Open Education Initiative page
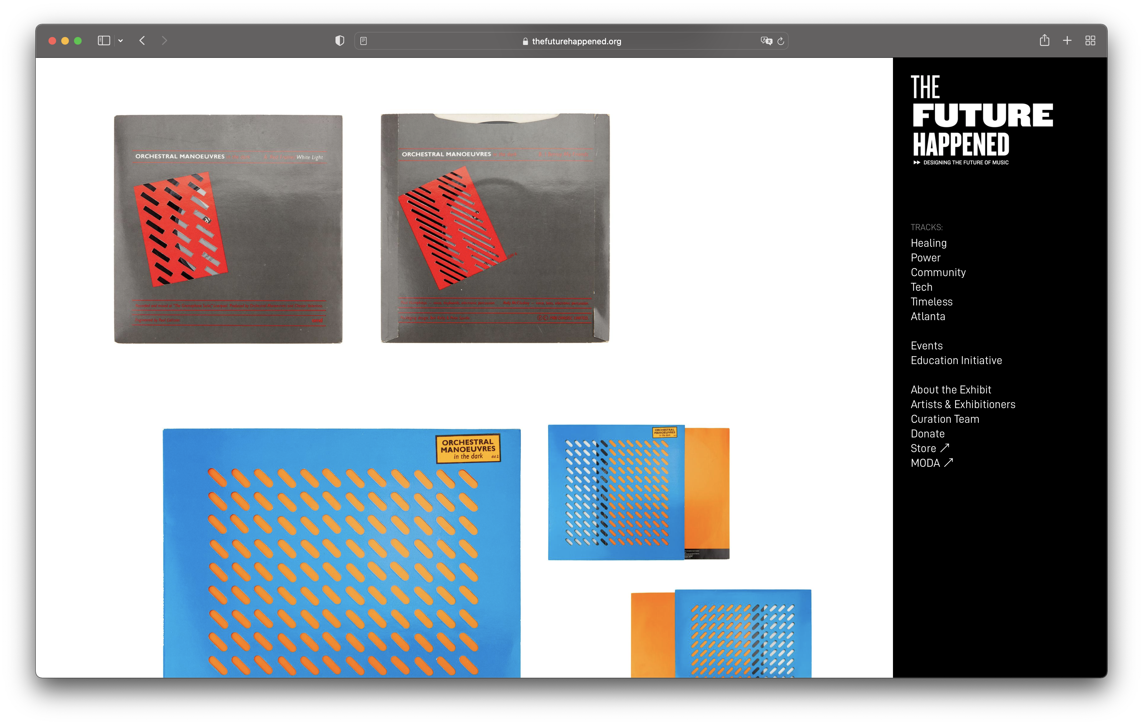The width and height of the screenshot is (1143, 725). tap(956, 361)
